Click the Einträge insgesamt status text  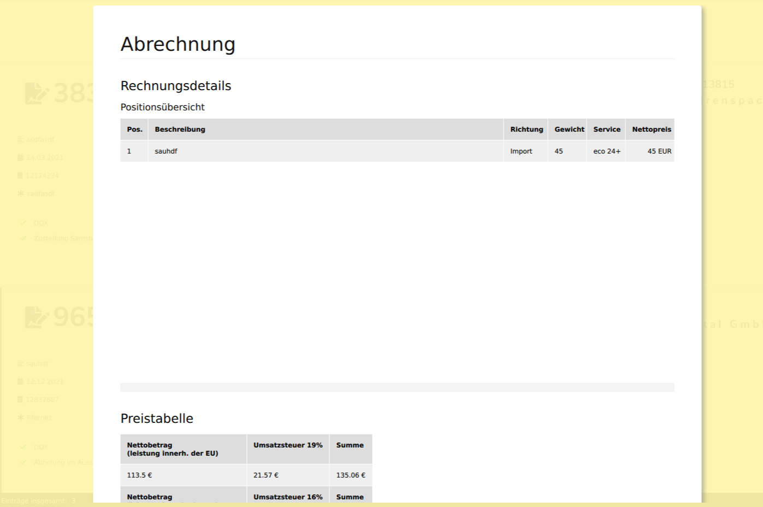pos(38,501)
